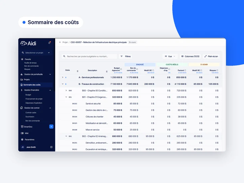The height and width of the screenshot is (183, 244).
Task: Collapse row B - Travaux de construction
Action: (x=63, y=84)
